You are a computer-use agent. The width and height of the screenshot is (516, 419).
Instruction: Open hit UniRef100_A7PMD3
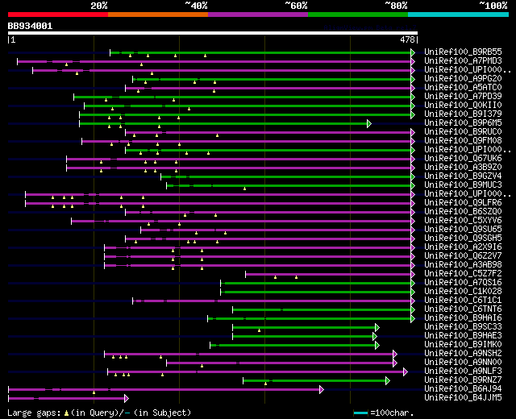click(x=463, y=60)
